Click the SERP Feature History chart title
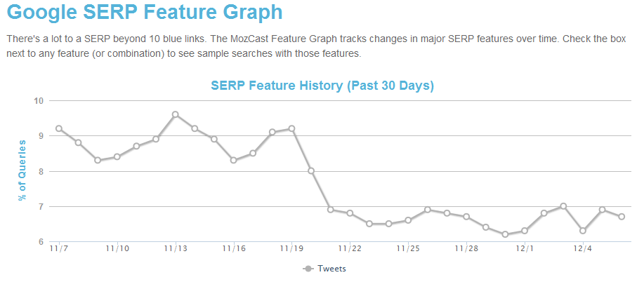This screenshot has height=282, width=644. (322, 86)
